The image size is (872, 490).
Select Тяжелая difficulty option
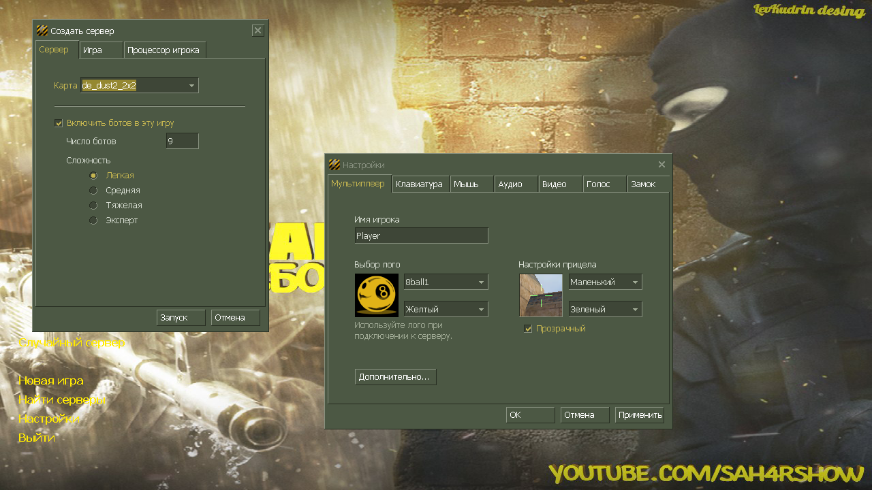(93, 206)
